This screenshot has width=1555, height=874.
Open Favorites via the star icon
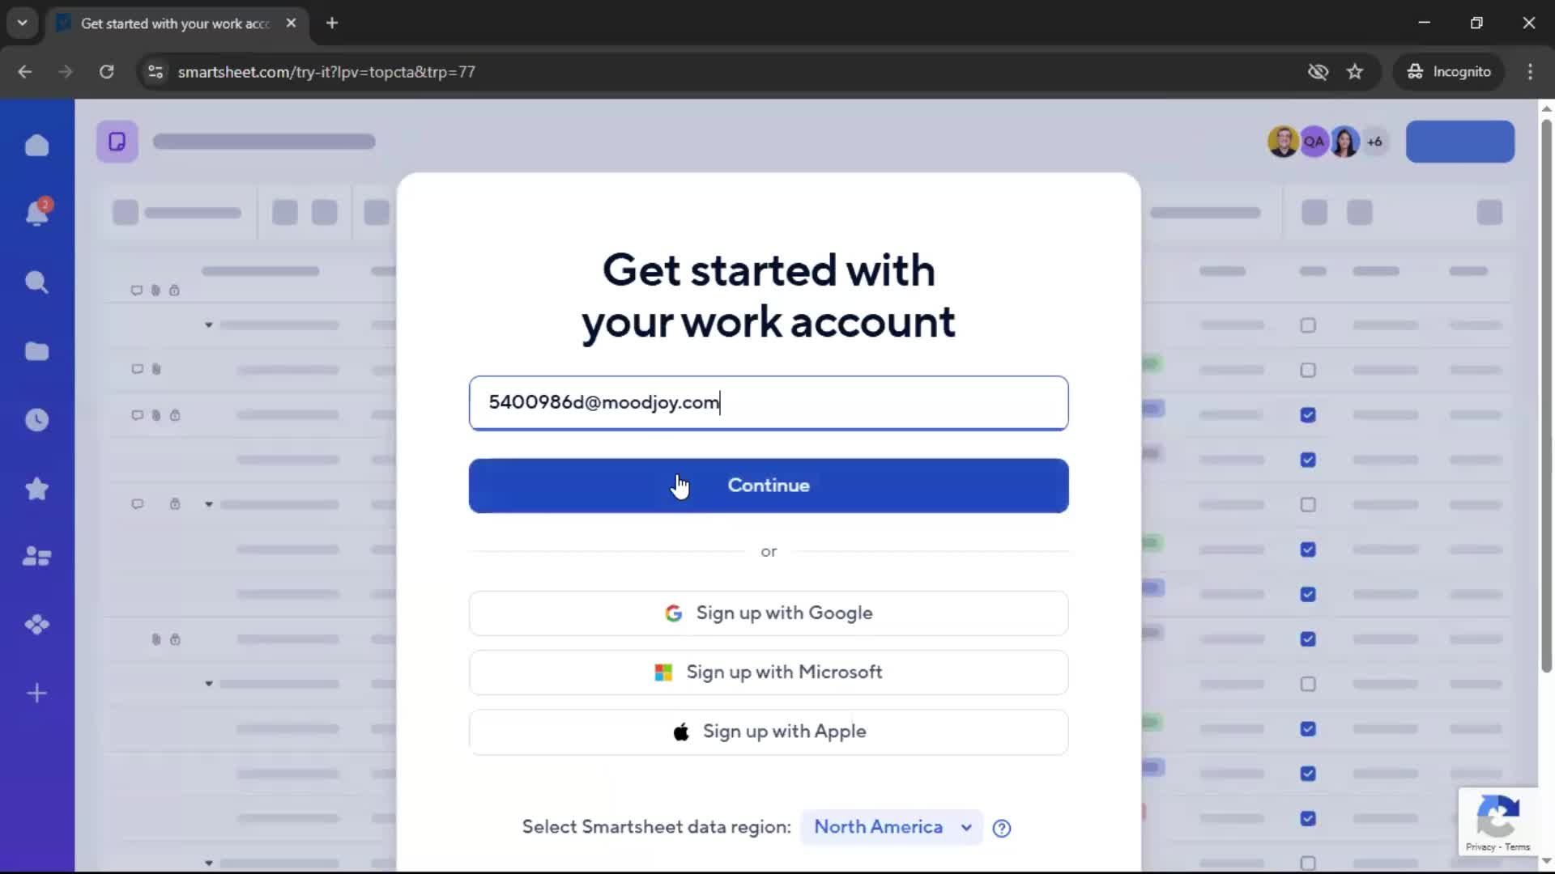click(36, 489)
